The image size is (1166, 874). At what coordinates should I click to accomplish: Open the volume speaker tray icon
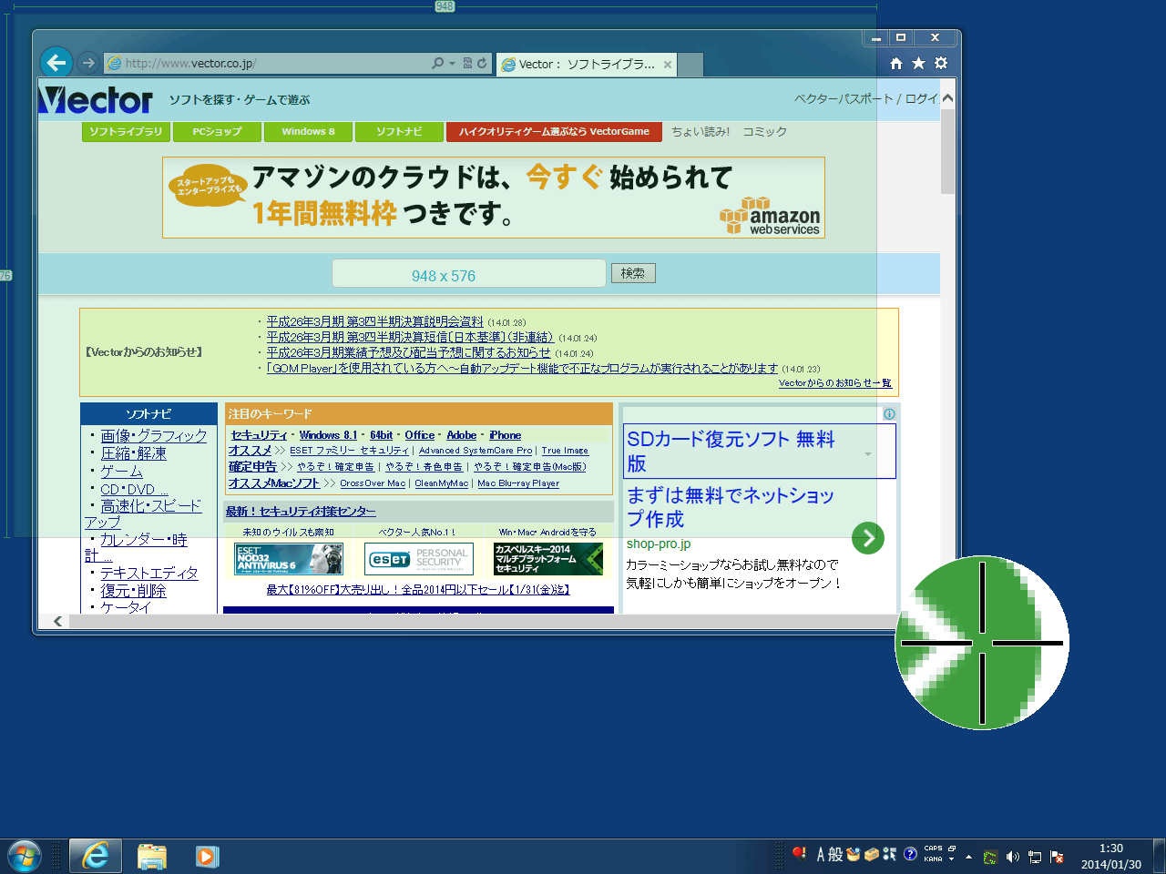coord(1012,857)
